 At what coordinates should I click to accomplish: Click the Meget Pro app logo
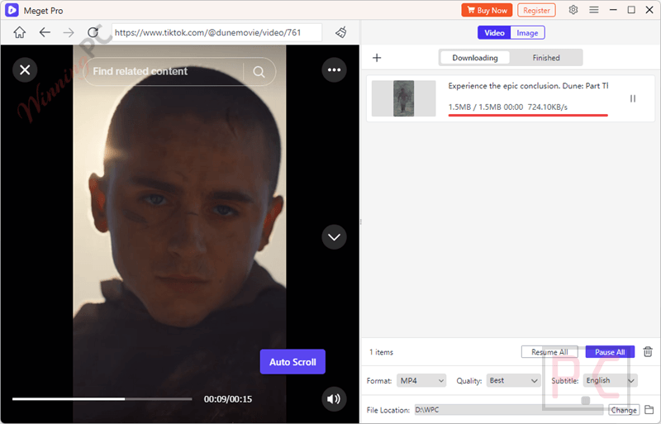pyautogui.click(x=12, y=10)
